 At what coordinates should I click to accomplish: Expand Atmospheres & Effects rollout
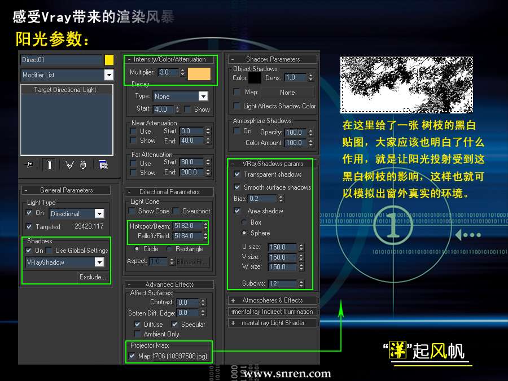273,300
